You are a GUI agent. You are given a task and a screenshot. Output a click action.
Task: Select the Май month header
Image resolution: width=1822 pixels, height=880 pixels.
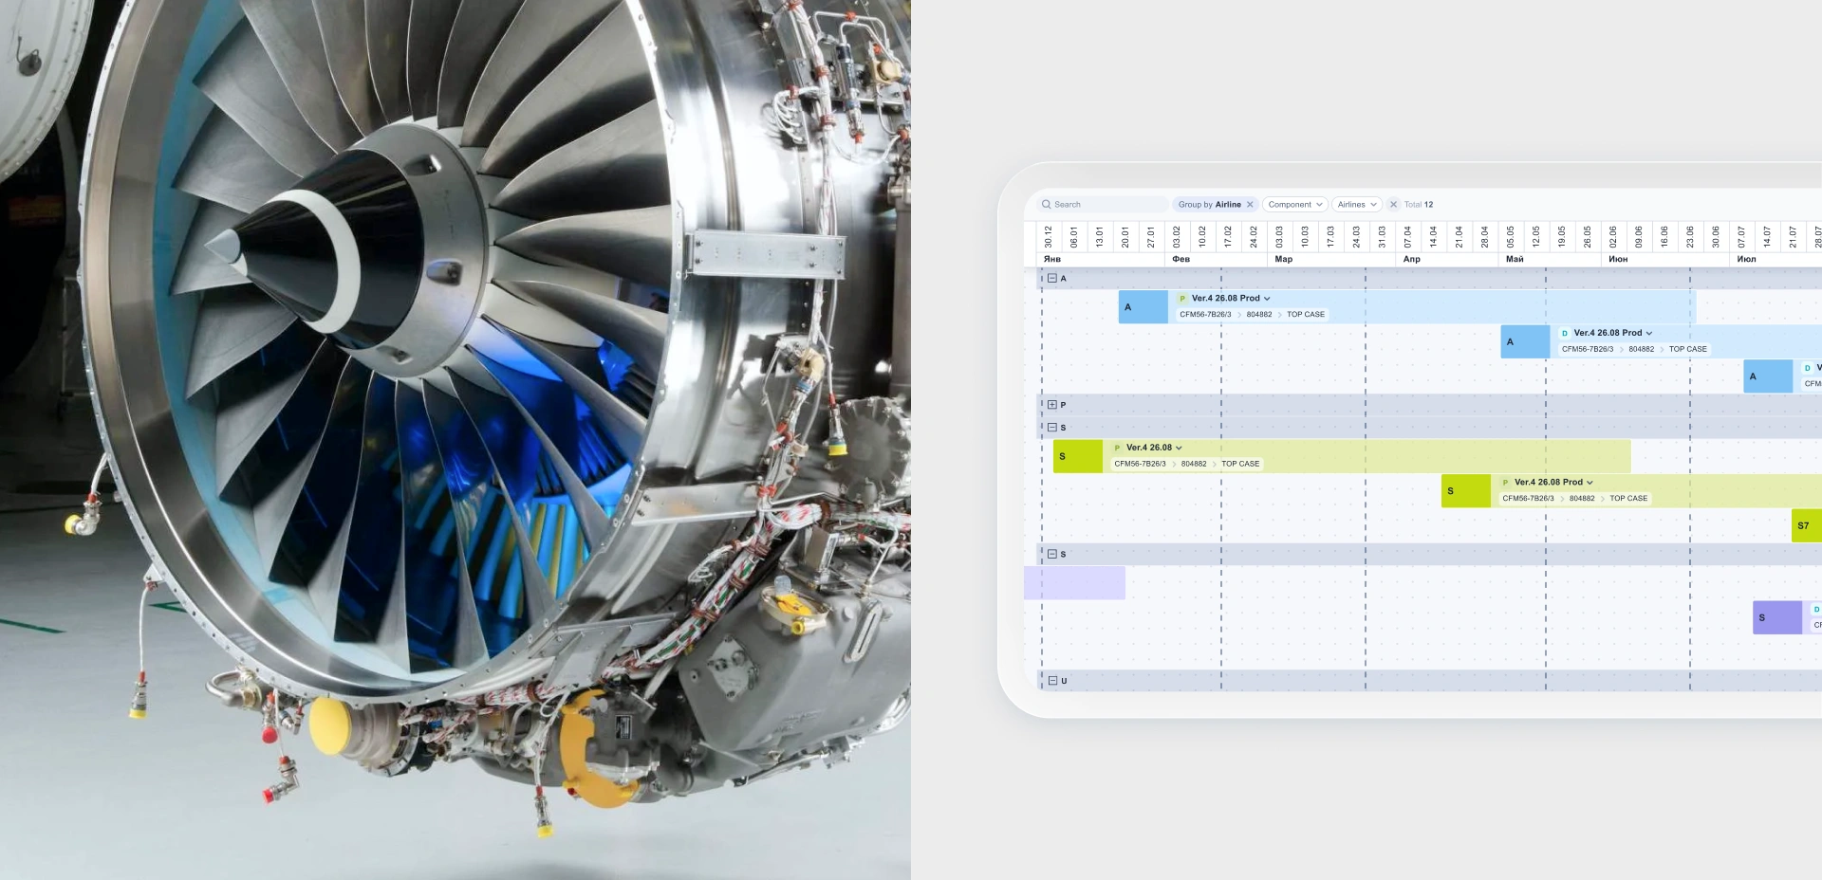point(1515,259)
